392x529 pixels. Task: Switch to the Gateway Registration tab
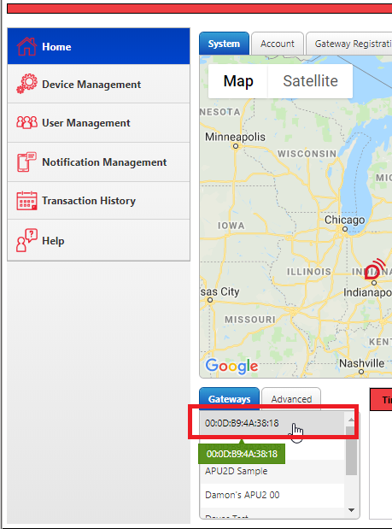click(x=348, y=44)
